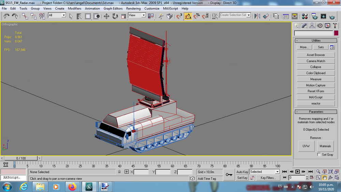Collapse the Parameters rollout

click(316, 112)
